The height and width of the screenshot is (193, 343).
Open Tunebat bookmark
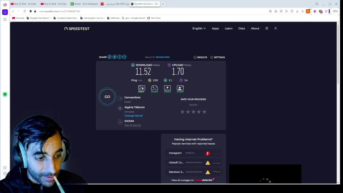coord(65,18)
